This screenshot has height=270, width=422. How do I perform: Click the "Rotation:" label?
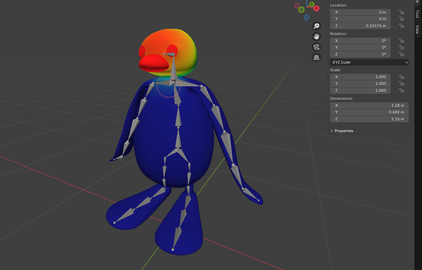338,34
